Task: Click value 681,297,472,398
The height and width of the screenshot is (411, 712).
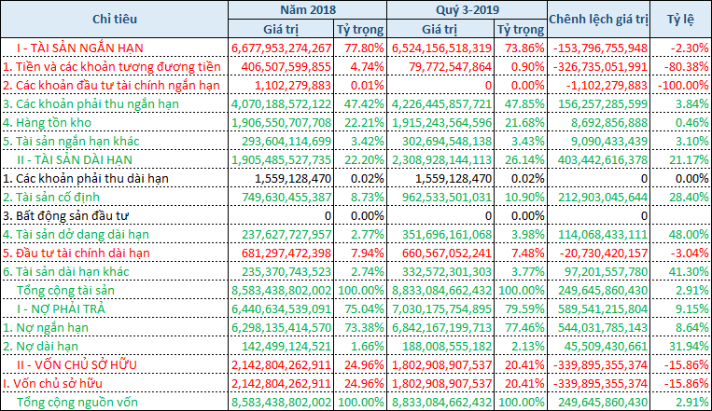Action: (286, 253)
